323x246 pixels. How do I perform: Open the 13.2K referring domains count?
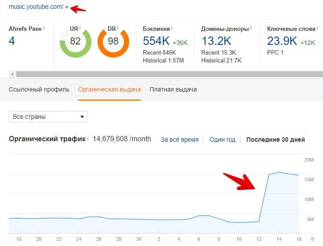[x=216, y=41]
